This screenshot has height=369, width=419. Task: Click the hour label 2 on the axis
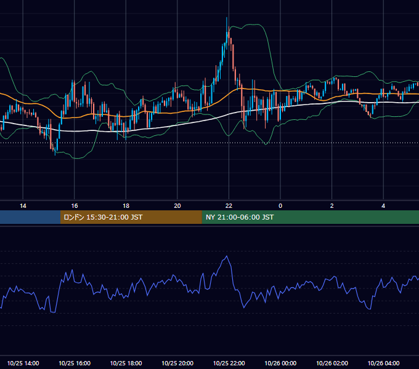332,206
